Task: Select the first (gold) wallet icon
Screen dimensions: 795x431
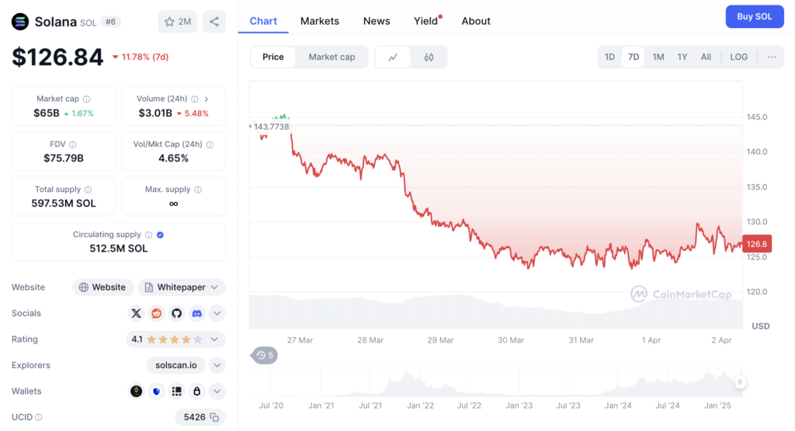Action: pos(137,391)
